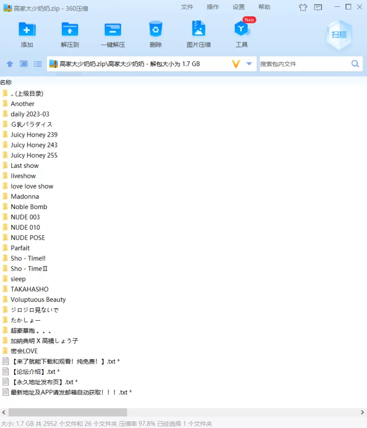Select the ジロジロ見ないで folder

pos(35,310)
